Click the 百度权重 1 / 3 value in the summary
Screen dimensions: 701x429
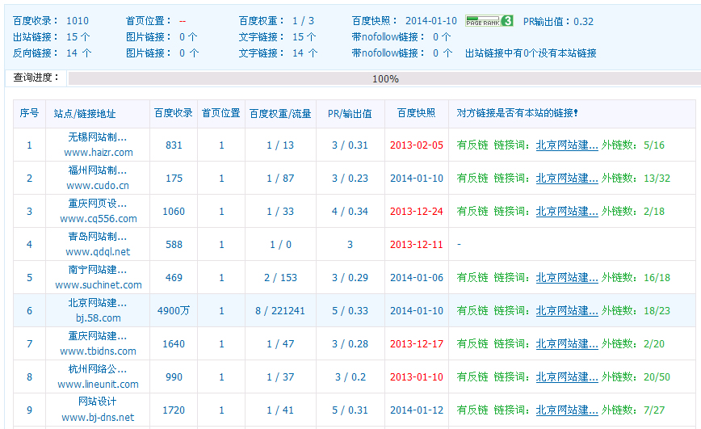303,21
